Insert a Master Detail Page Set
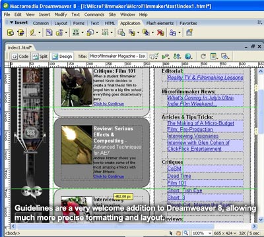The height and width of the screenshot is (237, 264). click(121, 33)
